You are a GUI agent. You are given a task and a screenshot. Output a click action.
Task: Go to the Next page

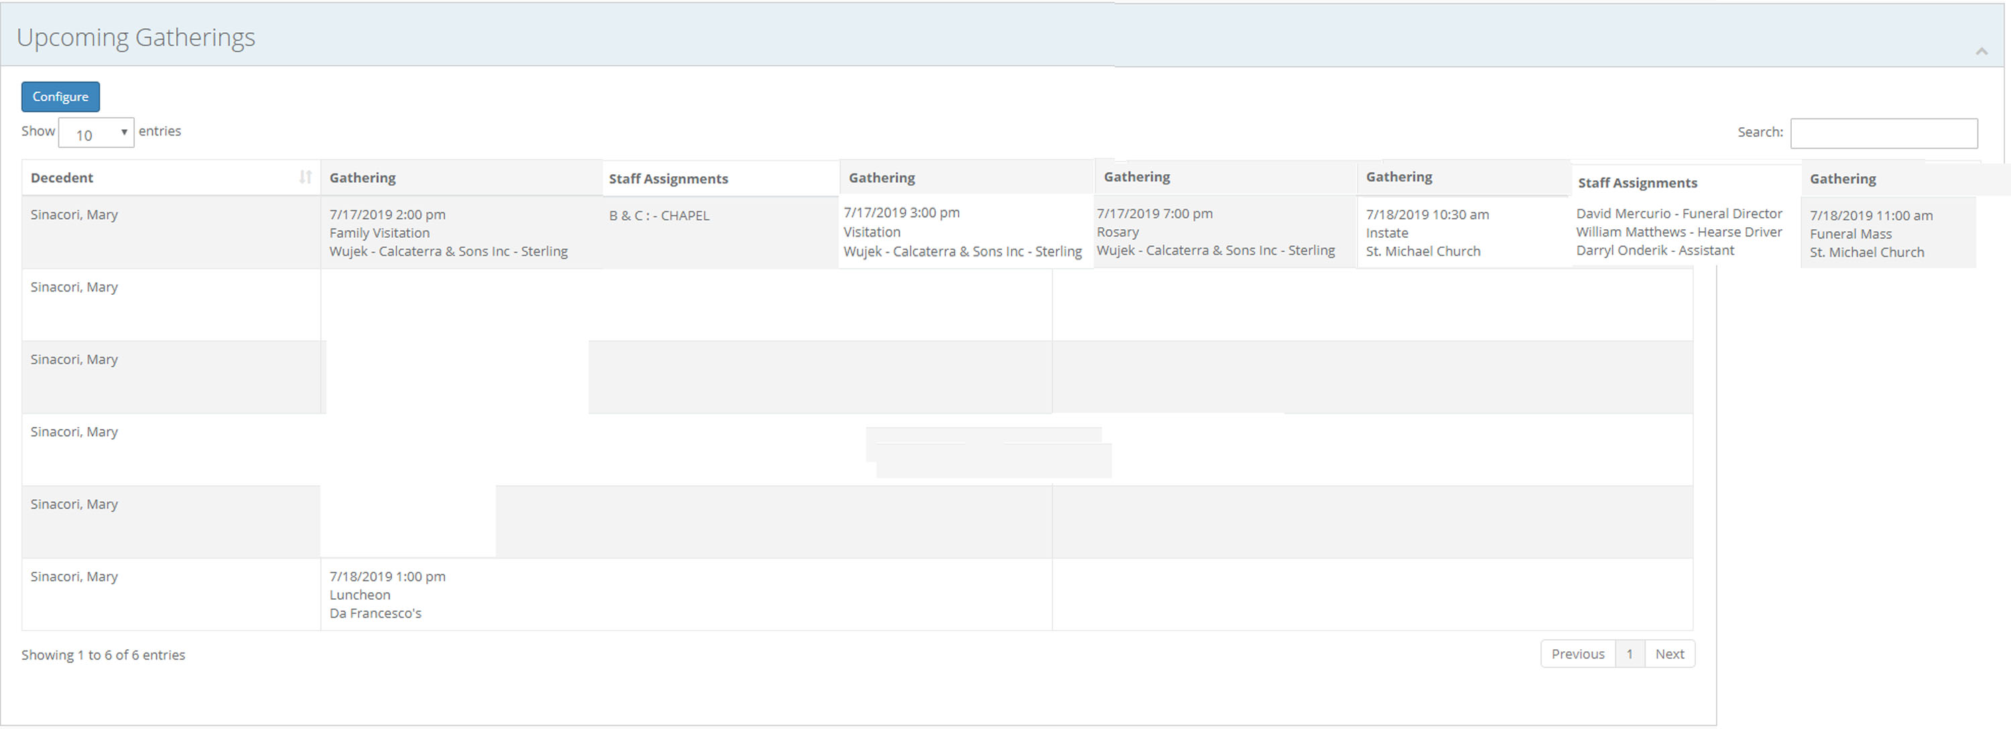click(x=1669, y=654)
